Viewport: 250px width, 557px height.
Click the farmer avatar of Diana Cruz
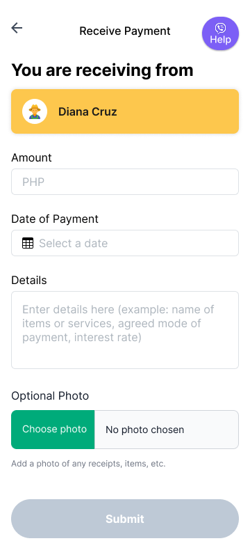point(35,111)
